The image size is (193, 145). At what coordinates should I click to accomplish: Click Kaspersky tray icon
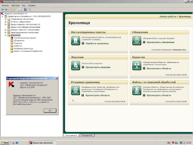(x=173, y=143)
